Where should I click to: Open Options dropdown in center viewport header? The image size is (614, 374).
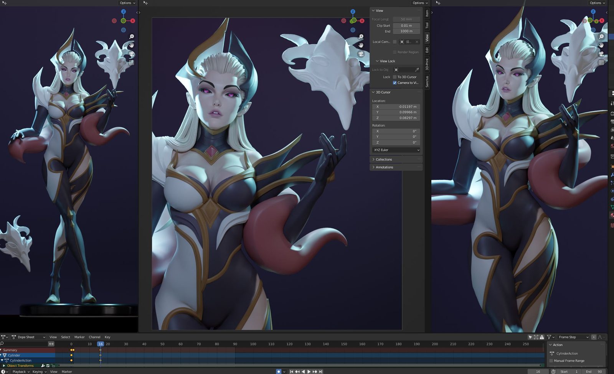[420, 3]
